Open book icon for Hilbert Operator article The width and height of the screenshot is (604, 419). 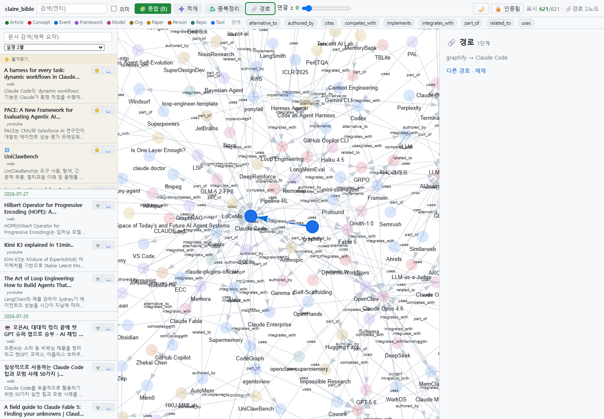[x=108, y=205]
